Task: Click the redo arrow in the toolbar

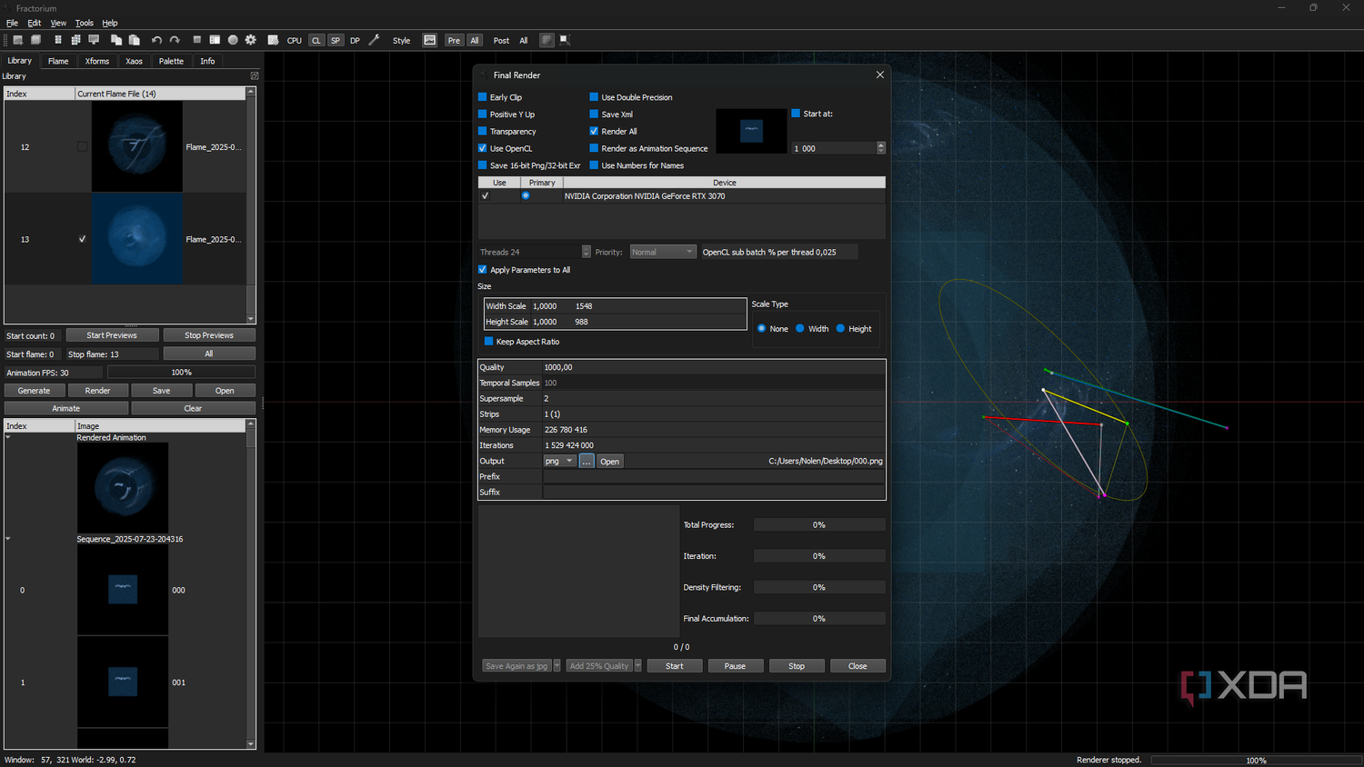Action: pos(175,40)
